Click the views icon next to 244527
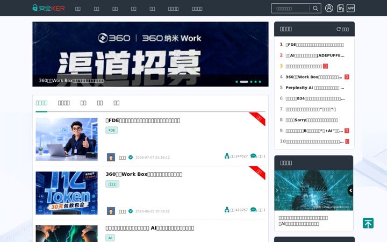 pyautogui.click(x=227, y=156)
